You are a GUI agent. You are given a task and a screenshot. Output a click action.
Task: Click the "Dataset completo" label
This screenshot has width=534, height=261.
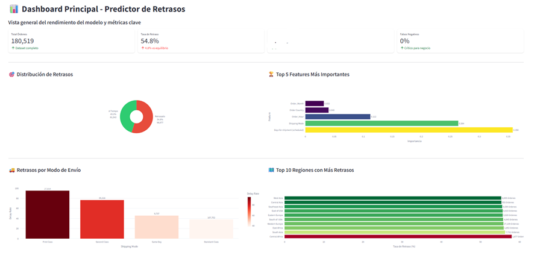[x=27, y=48]
